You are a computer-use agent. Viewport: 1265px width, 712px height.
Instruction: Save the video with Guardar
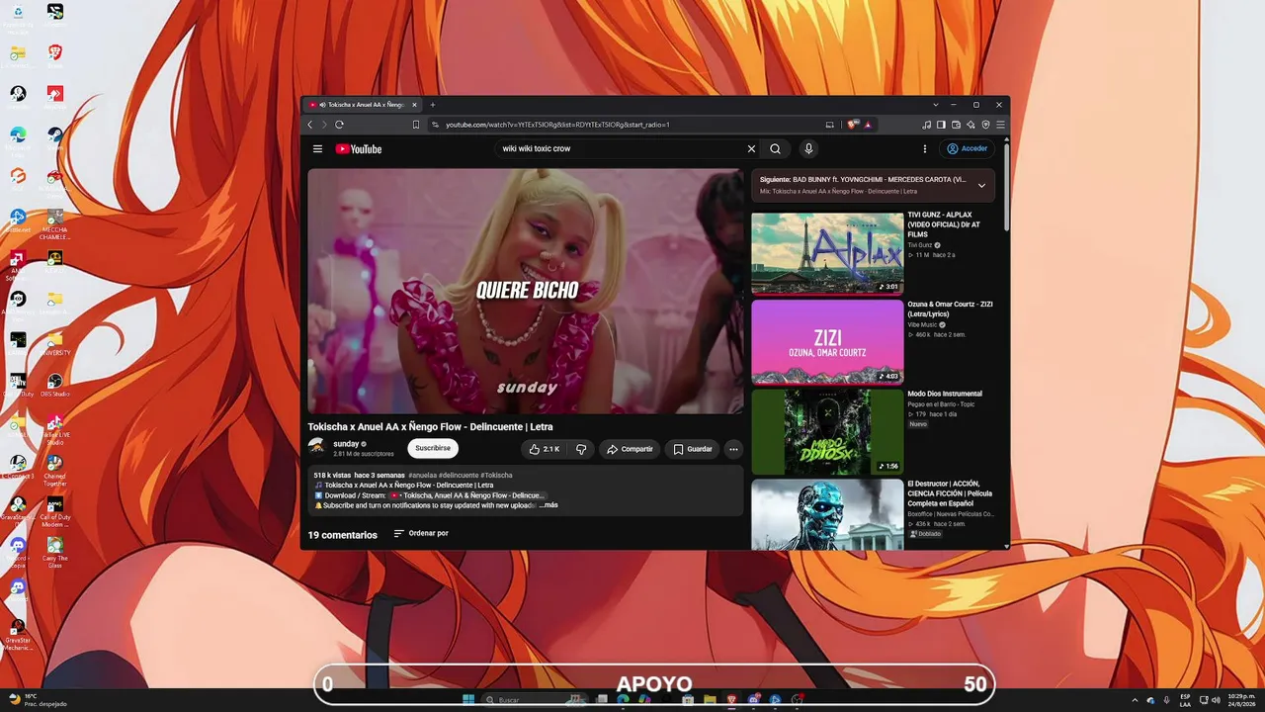692,449
